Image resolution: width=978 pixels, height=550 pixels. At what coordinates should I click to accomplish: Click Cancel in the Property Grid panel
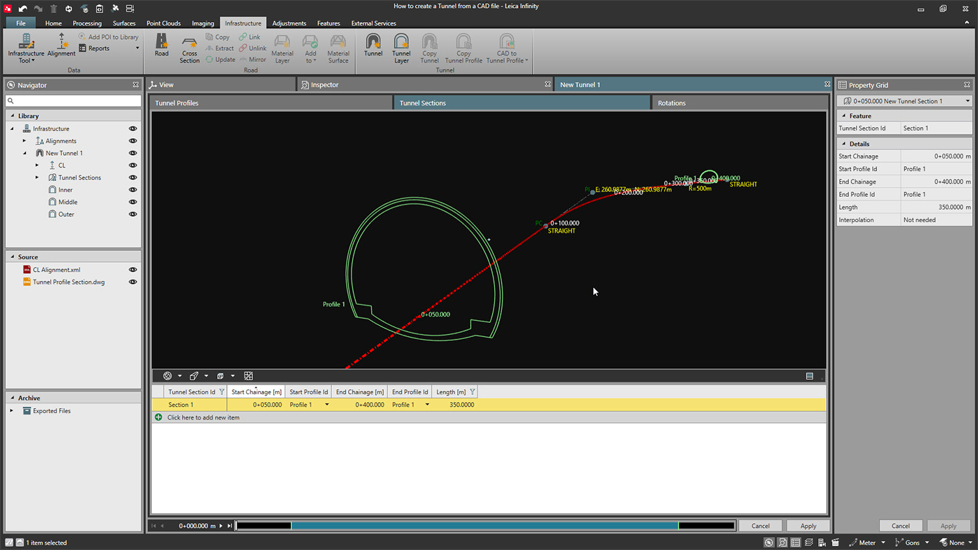[x=900, y=526]
